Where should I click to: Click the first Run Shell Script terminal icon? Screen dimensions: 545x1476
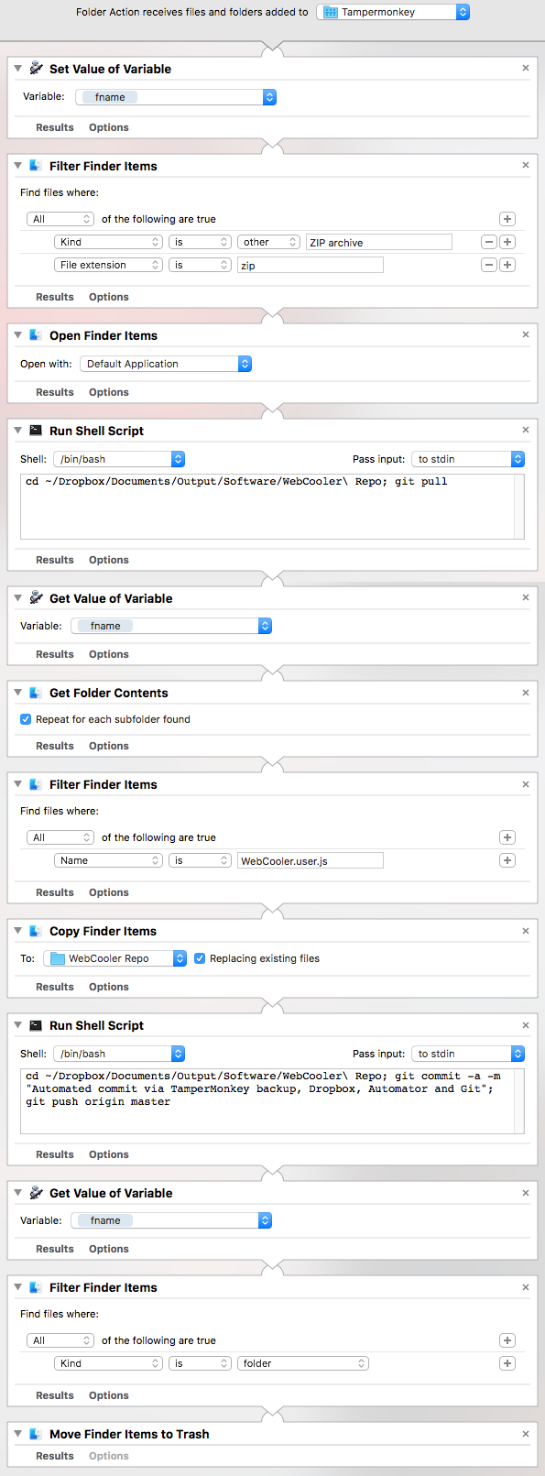(36, 431)
